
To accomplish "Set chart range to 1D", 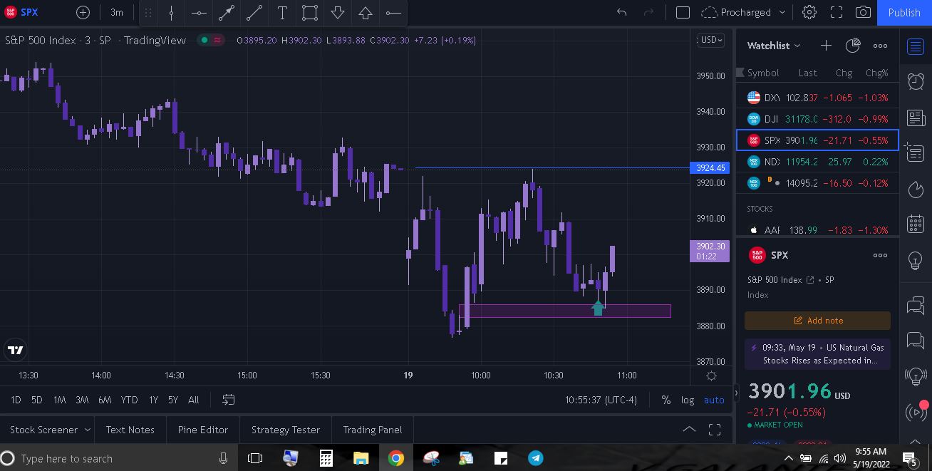I will pos(16,400).
